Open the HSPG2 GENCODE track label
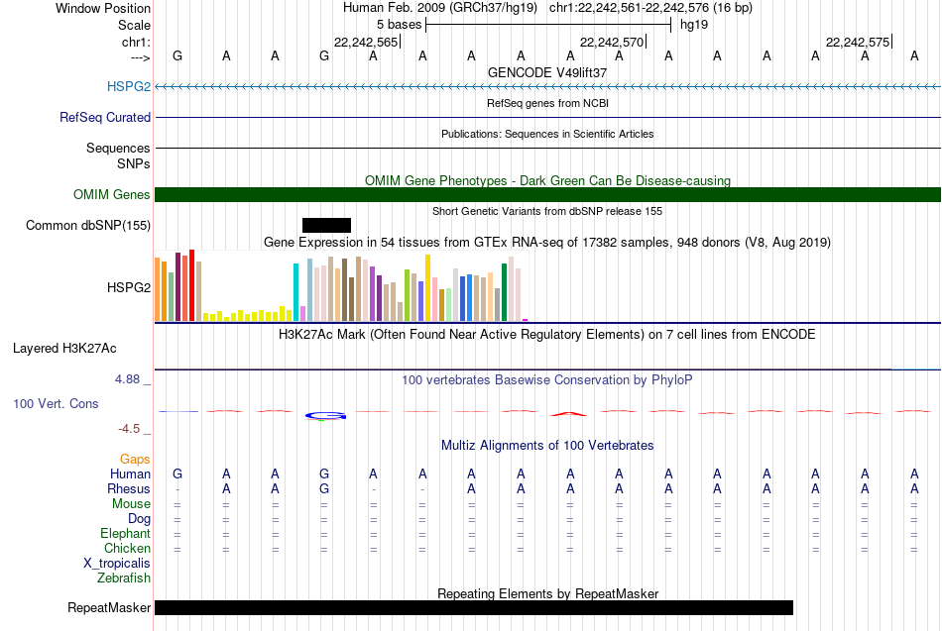942x631 pixels. [x=129, y=86]
